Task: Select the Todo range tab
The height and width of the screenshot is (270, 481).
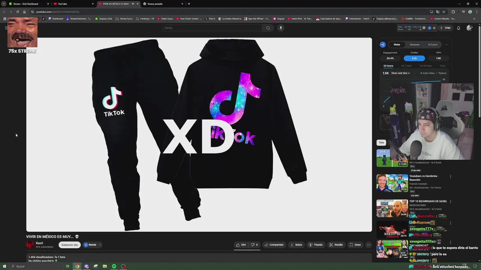Action: [443, 66]
